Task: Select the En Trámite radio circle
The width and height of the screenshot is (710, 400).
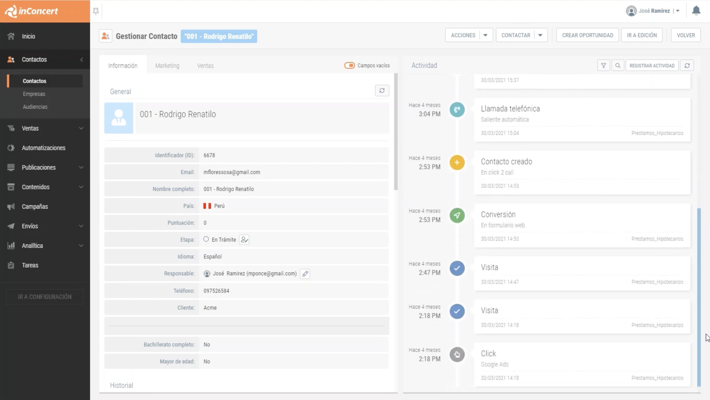Action: tap(206, 239)
